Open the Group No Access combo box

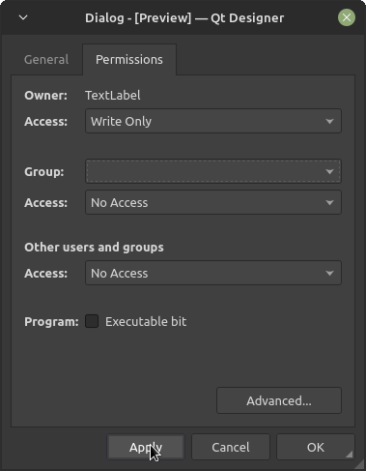pos(213,202)
